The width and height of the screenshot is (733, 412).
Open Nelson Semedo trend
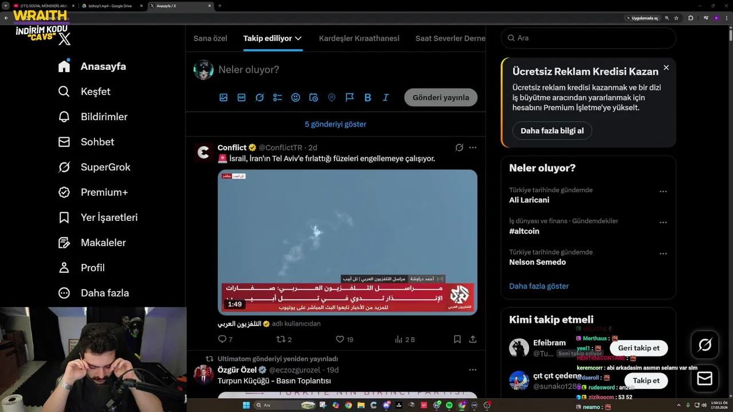537,262
